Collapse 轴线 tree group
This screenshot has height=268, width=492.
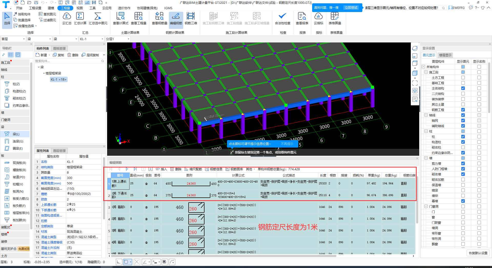tap(426, 115)
